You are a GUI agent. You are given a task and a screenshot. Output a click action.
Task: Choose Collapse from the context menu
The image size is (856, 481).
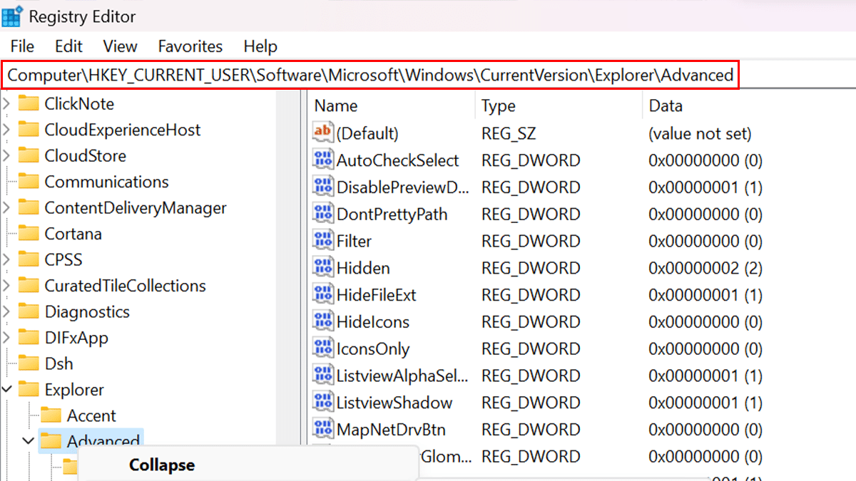[162, 465]
